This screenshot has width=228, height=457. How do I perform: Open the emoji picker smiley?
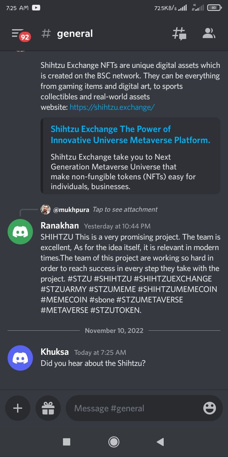[x=209, y=408]
